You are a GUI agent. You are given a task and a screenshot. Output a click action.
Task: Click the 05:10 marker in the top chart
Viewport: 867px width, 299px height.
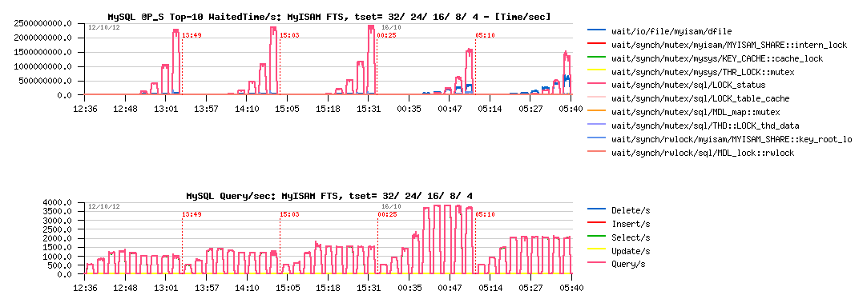pyautogui.click(x=484, y=35)
